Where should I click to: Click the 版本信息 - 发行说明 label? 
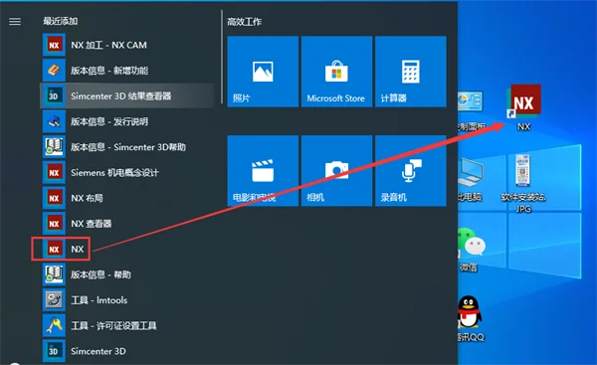point(109,121)
